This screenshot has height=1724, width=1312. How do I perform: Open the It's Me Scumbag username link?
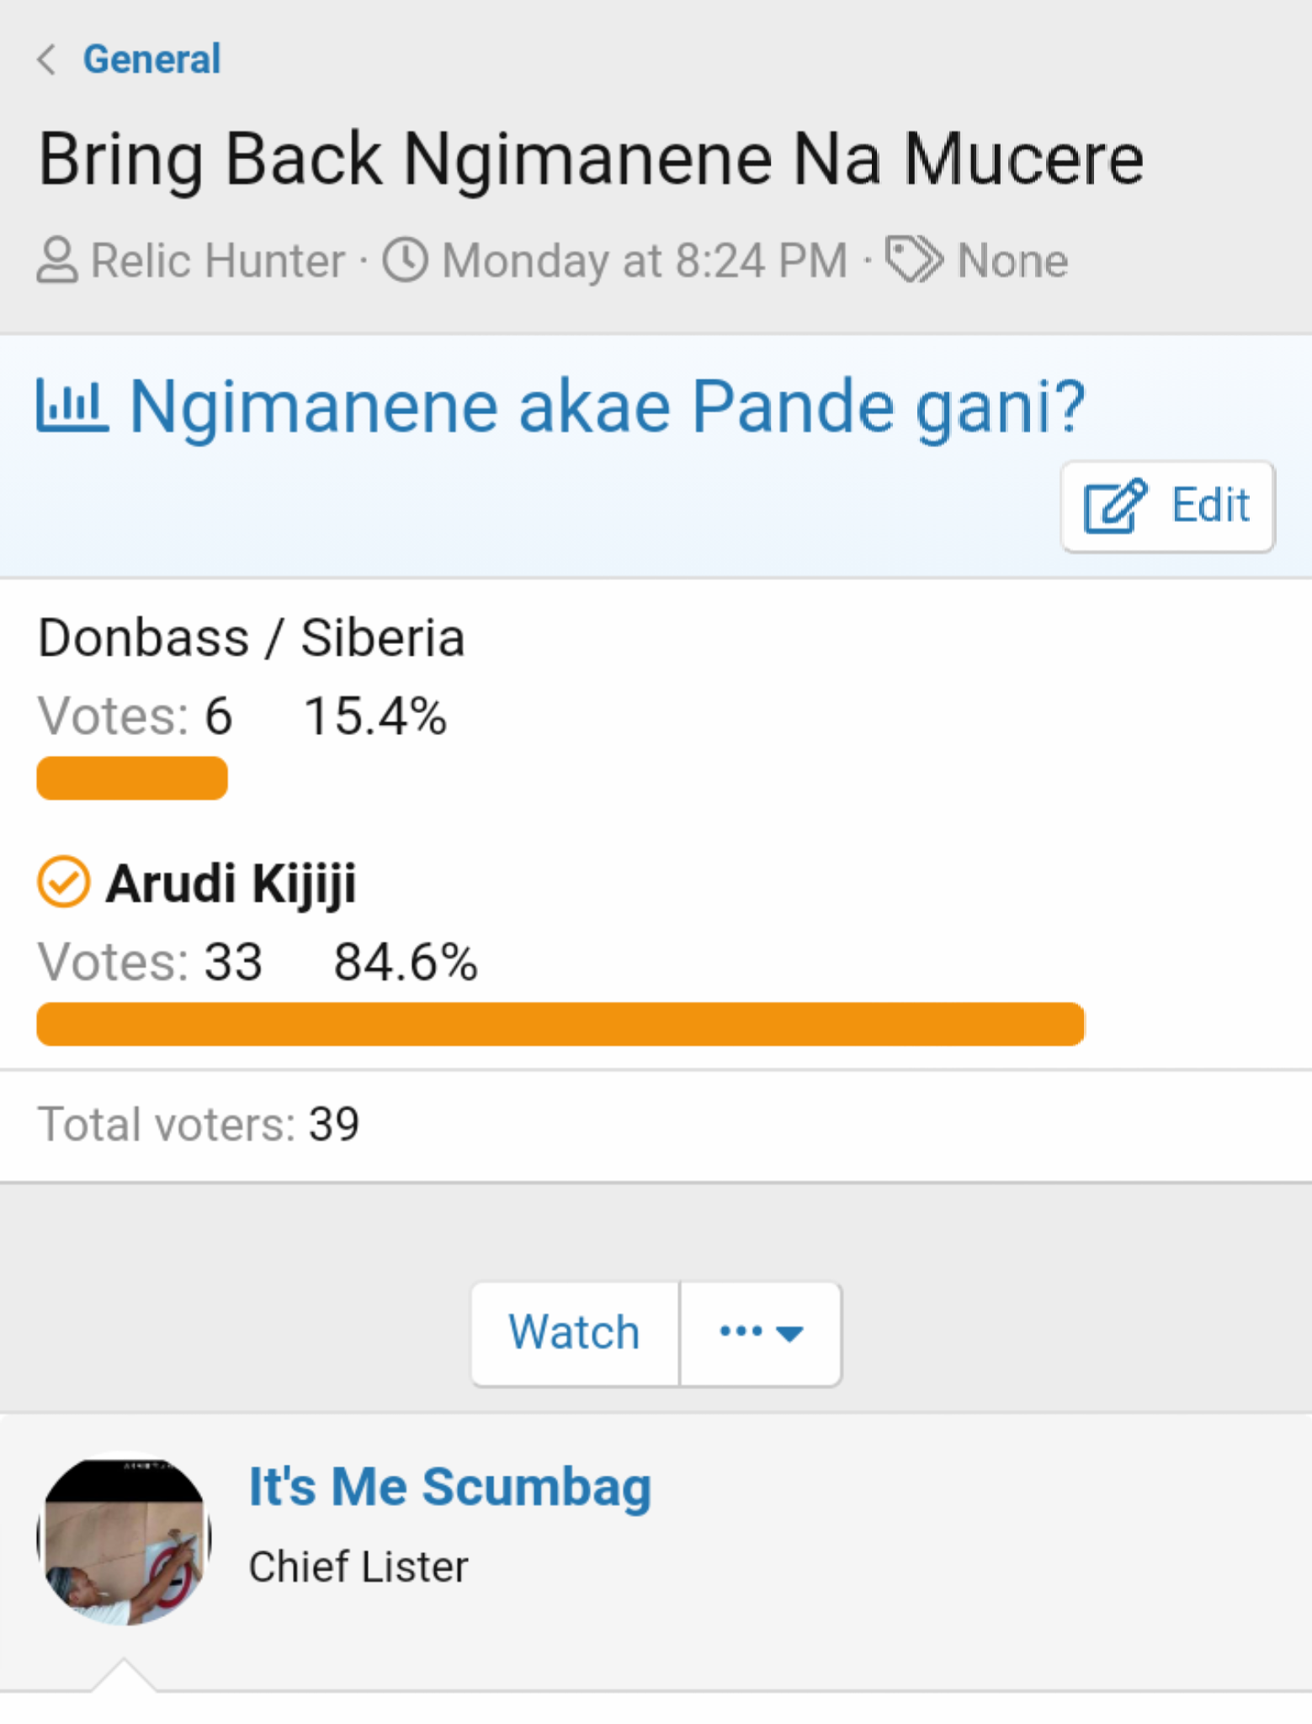[450, 1487]
